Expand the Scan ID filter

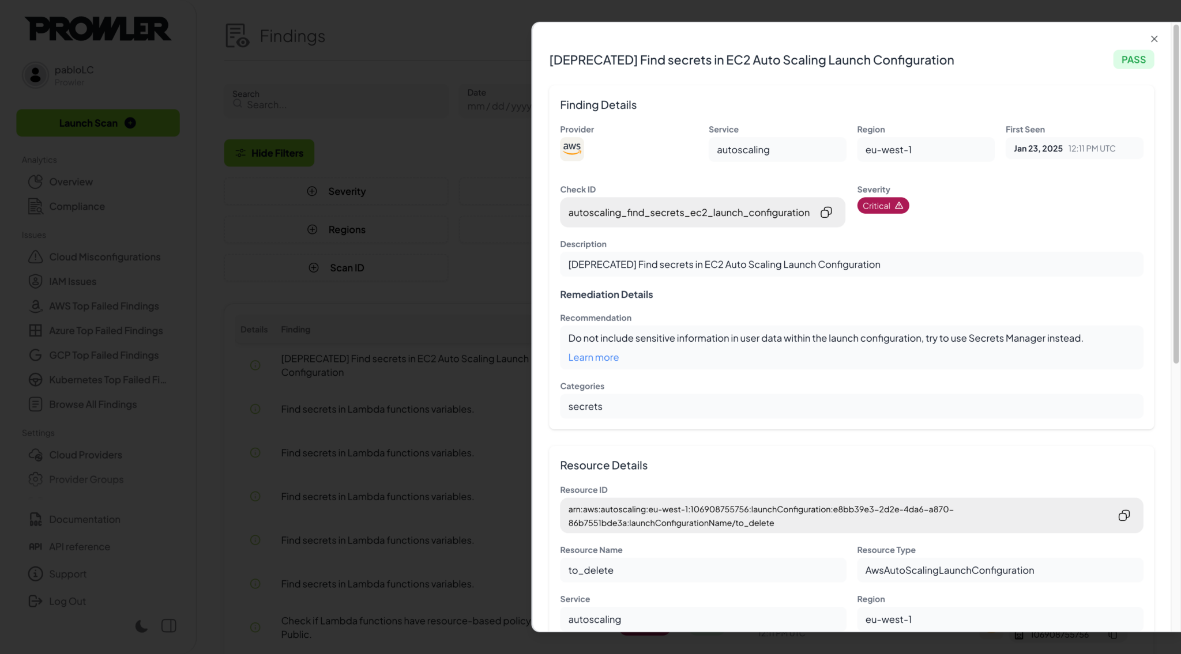(x=336, y=268)
